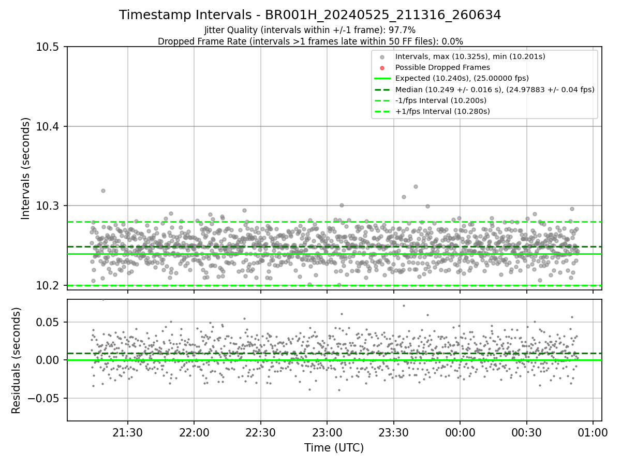621x466 pixels.
Task: Click legend entry starting 'Median (10.249 +/- 0.016 s)'
Action: 495,89
